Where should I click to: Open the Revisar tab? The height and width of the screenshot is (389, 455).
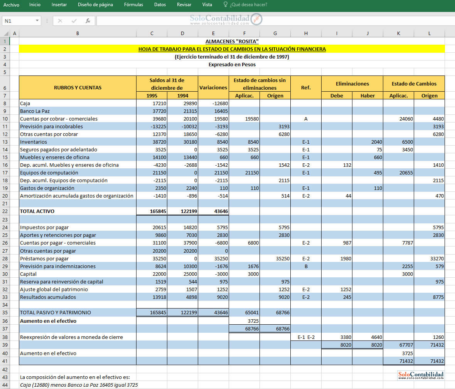pyautogui.click(x=184, y=5)
